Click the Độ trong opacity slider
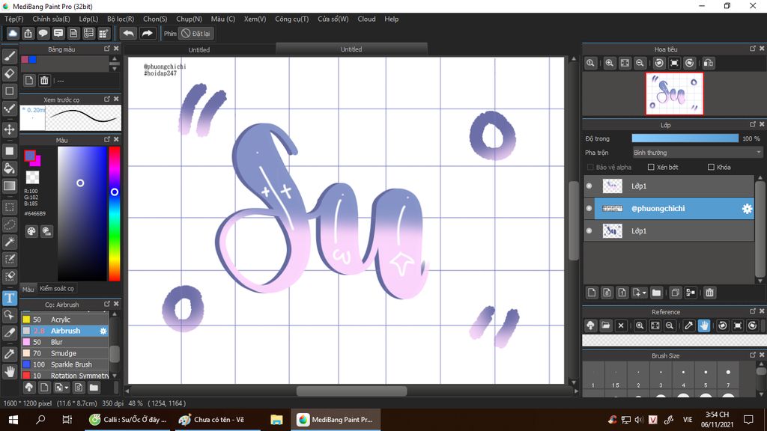The image size is (767, 431). [685, 138]
